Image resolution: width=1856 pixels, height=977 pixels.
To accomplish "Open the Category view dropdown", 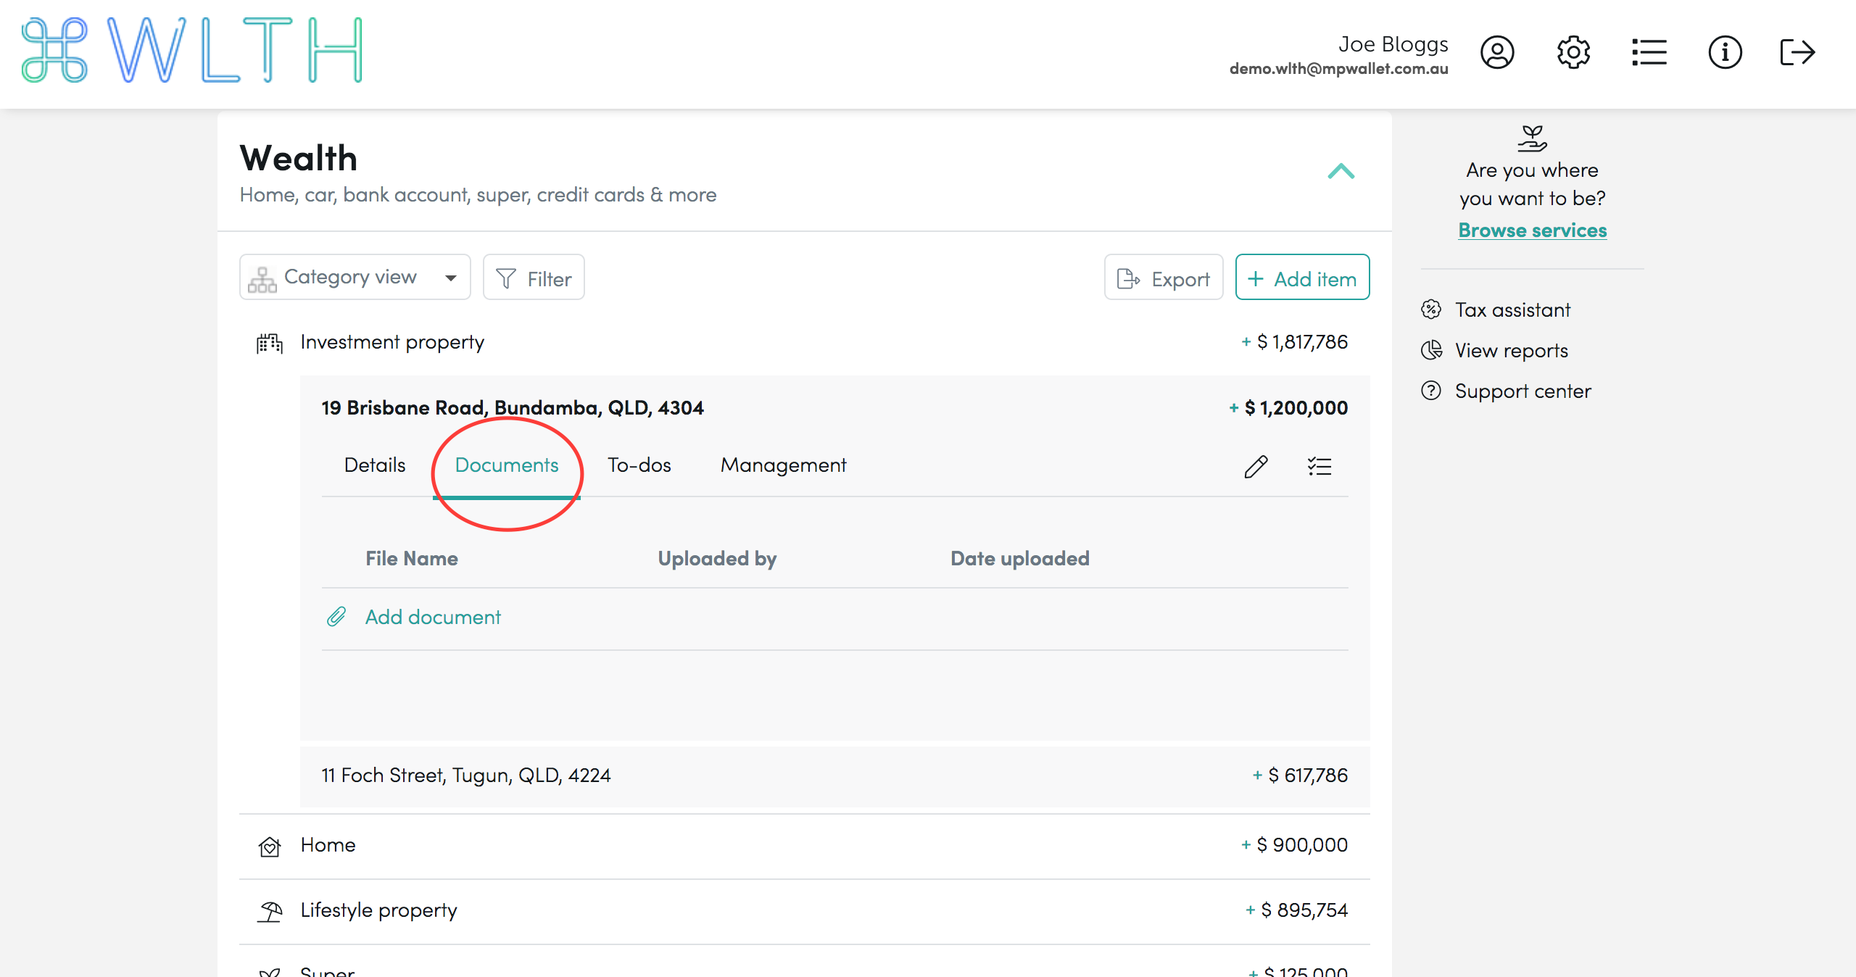I will pos(355,277).
